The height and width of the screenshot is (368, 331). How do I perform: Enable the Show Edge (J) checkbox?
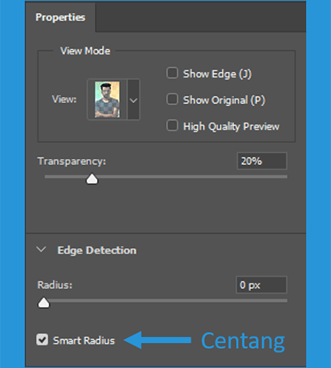(x=172, y=73)
